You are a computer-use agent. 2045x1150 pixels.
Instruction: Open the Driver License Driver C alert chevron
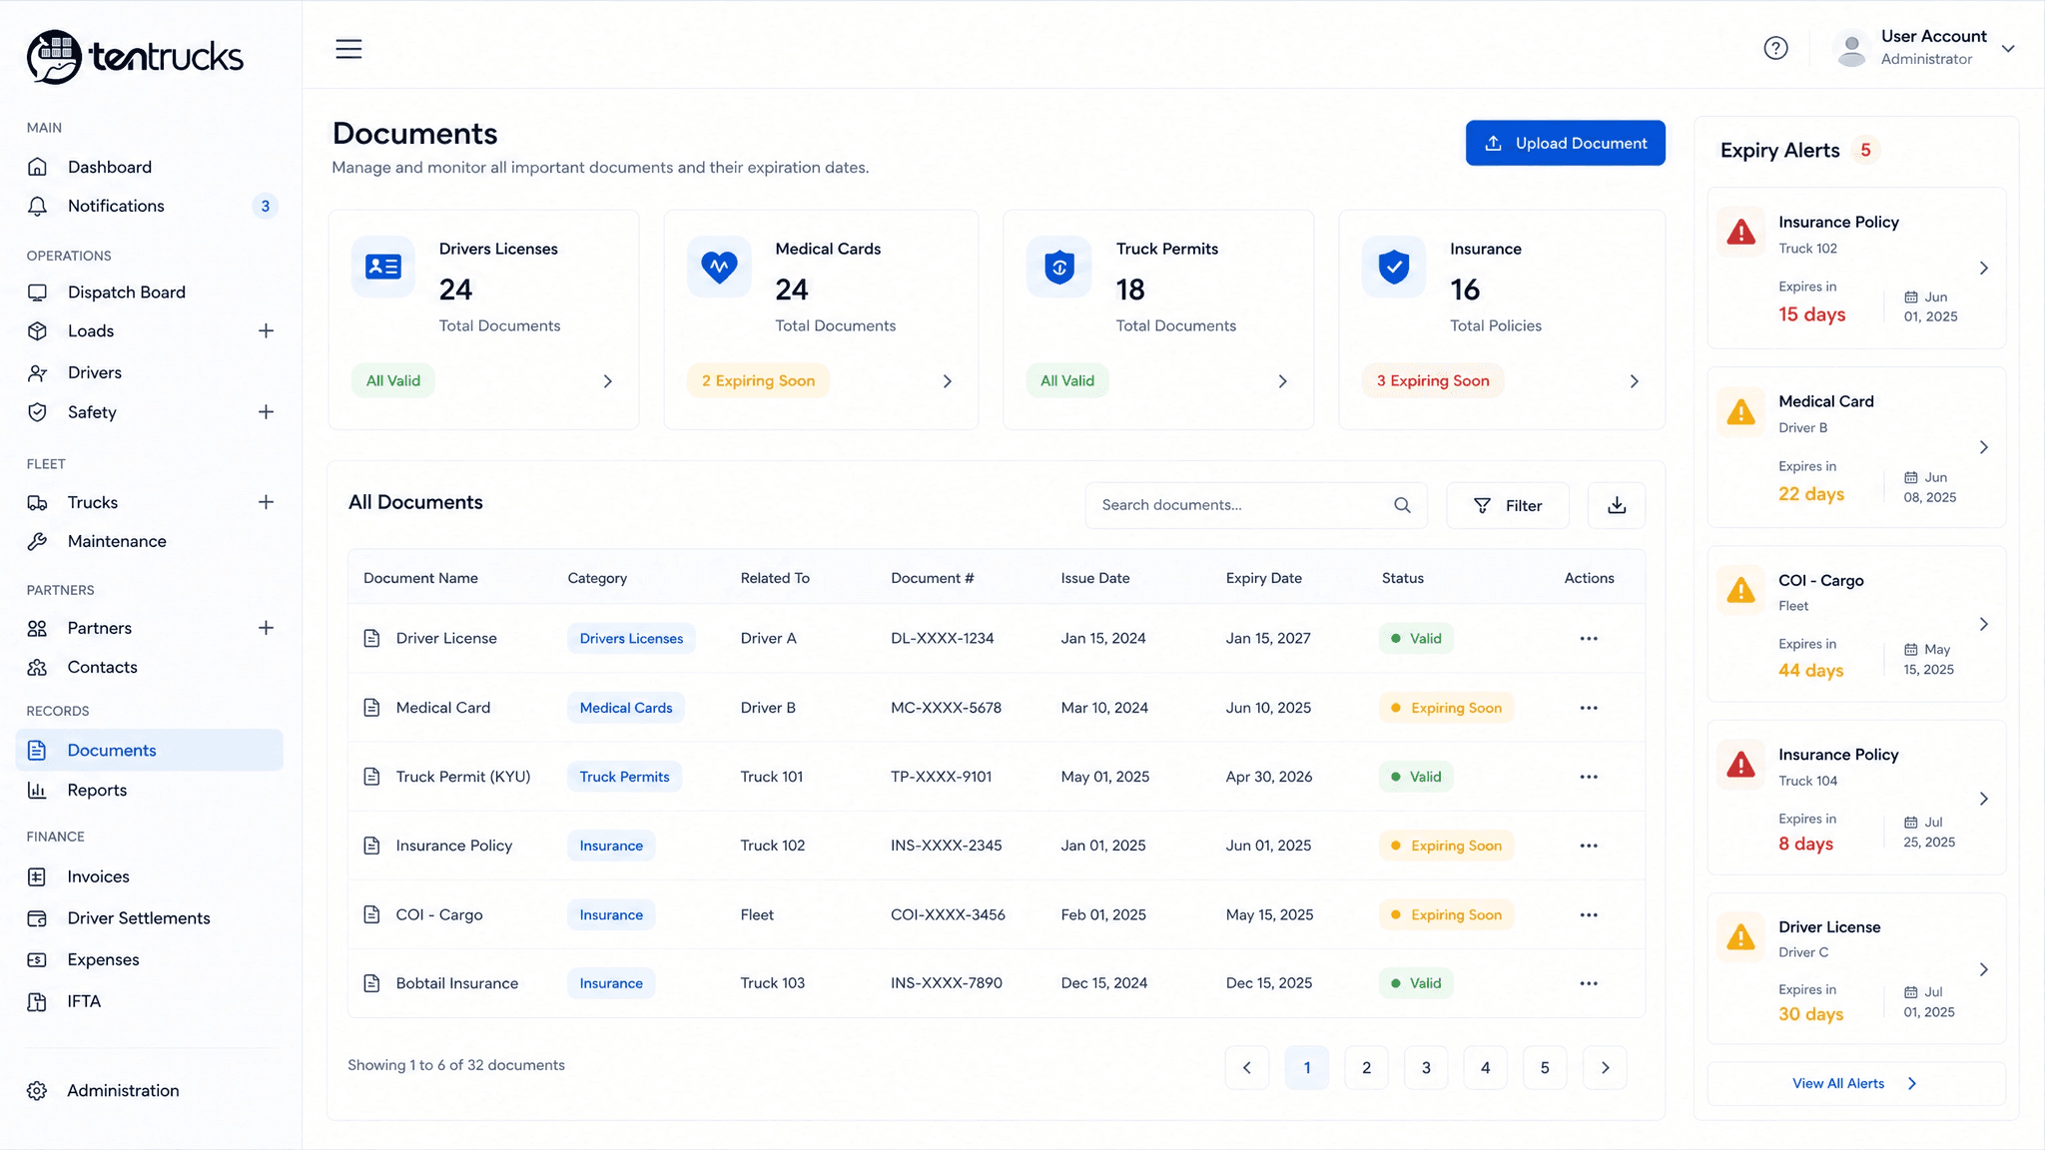coord(1984,969)
